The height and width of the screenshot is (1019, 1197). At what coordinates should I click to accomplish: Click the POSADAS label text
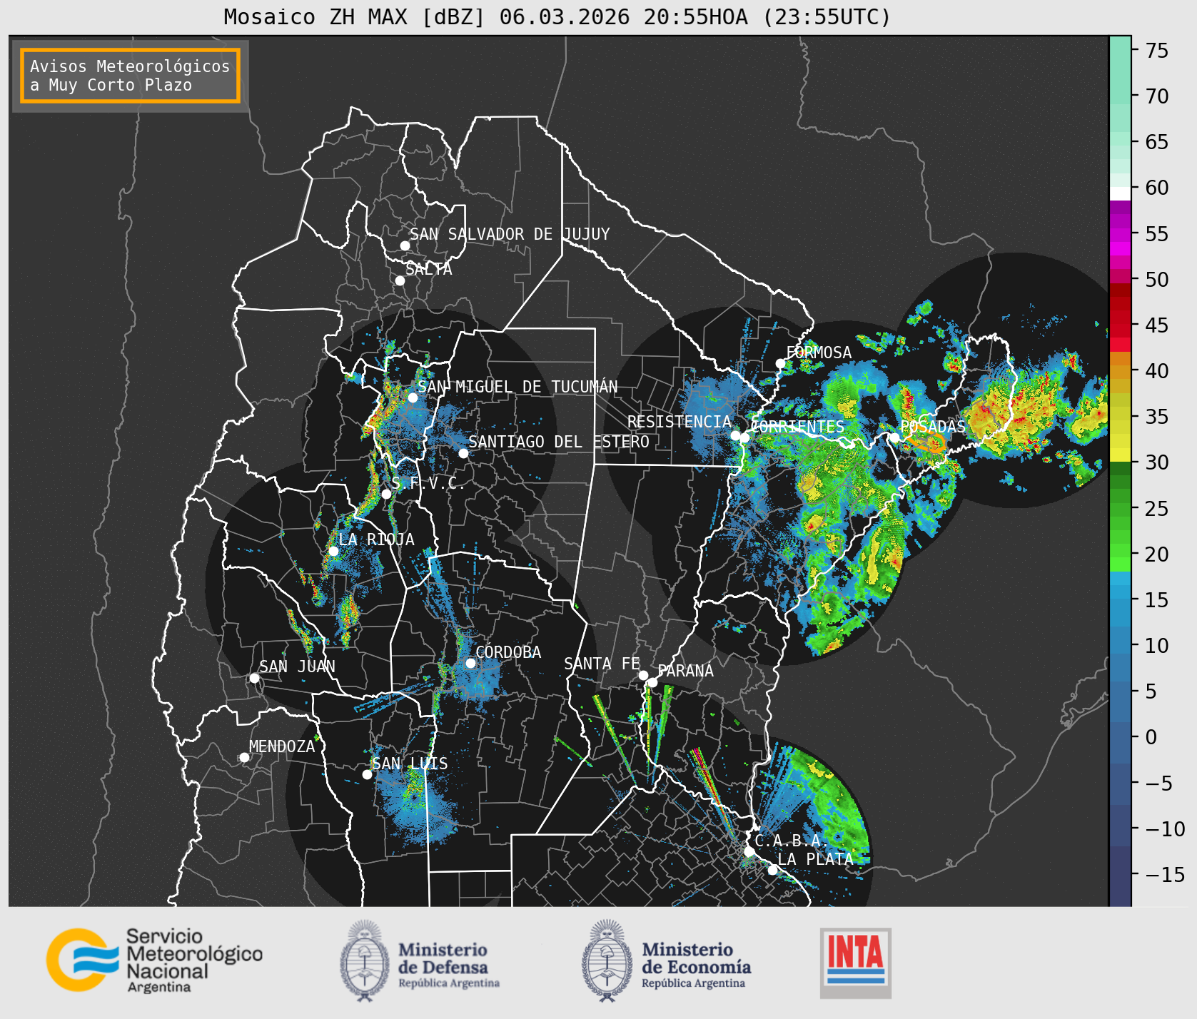pos(933,427)
